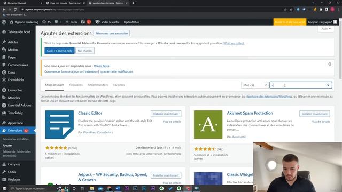The height and width of the screenshot is (192, 342).
Task: Click Sure, I'd like to help button
Action: coord(59,51)
